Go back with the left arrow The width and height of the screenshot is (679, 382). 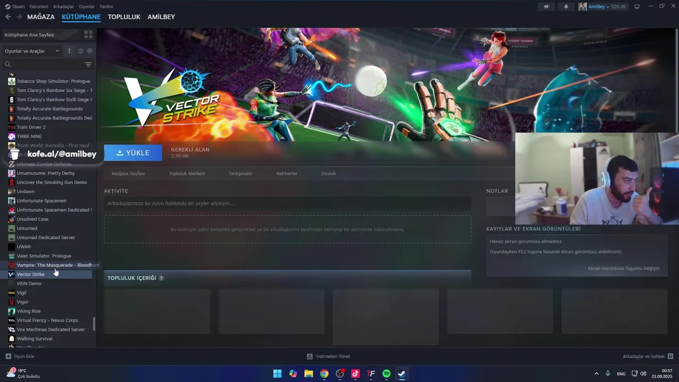point(8,17)
